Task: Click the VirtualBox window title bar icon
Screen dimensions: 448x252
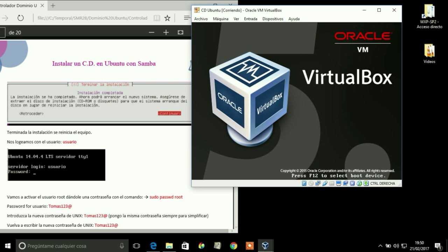Action: [197, 10]
